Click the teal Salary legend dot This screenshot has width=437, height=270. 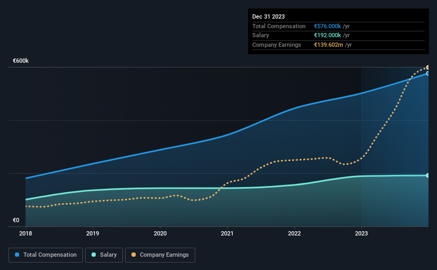pos(94,255)
